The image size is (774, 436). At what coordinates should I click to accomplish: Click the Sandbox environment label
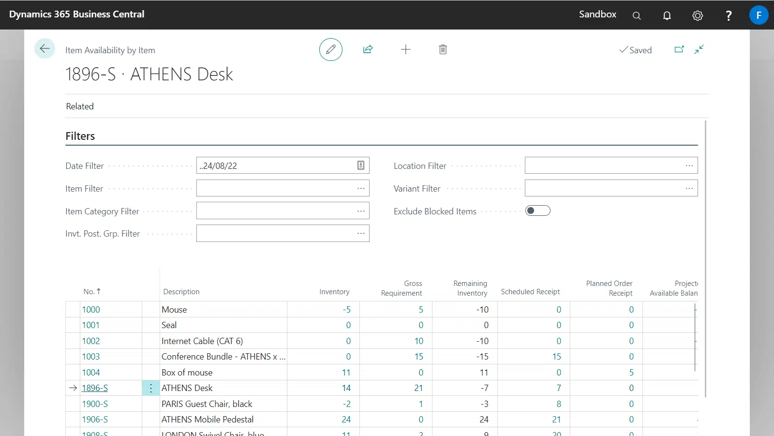click(597, 15)
